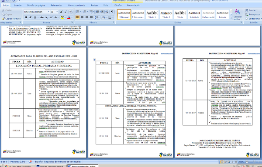This screenshot has height=167, width=262.
Task: Click the bullet list icon
Action: (x=78, y=12)
